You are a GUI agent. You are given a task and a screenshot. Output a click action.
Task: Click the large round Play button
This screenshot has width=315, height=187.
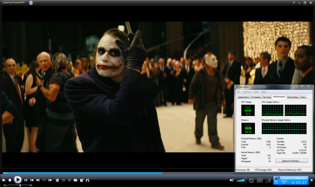click(17, 179)
